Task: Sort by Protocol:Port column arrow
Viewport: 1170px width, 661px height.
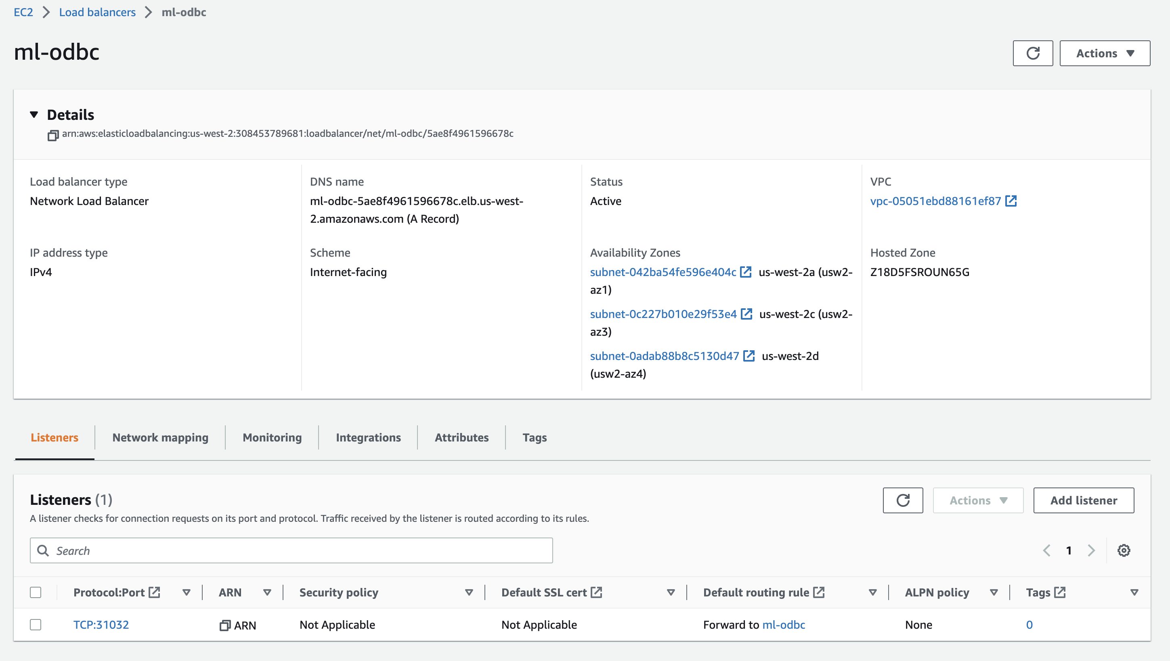Action: (186, 592)
